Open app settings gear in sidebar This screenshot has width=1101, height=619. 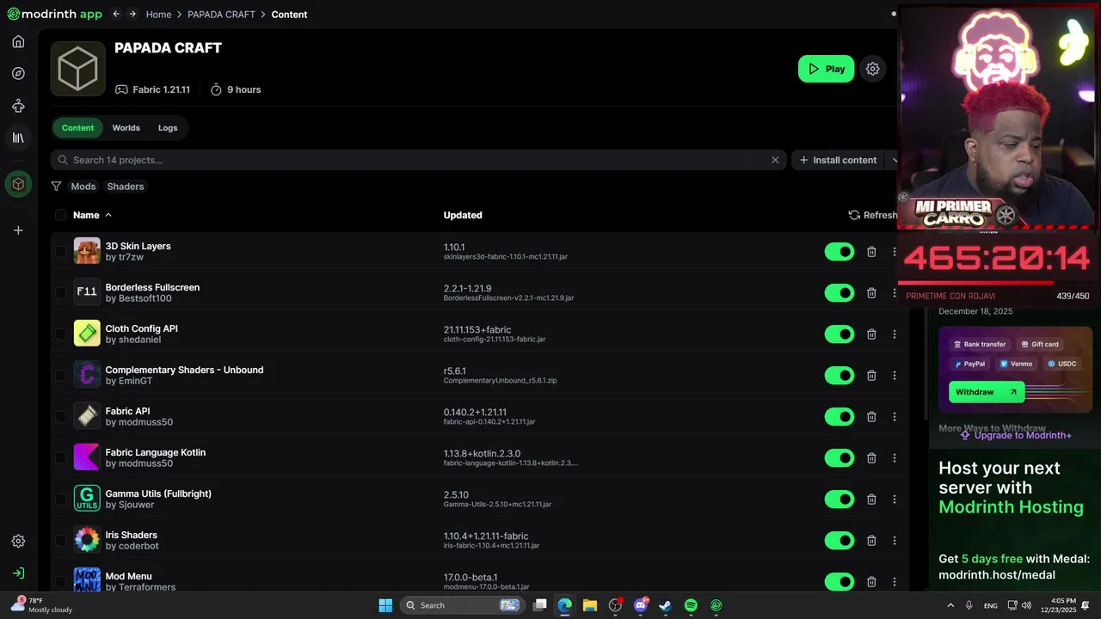pos(18,541)
